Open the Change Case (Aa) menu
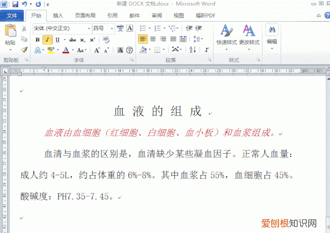 (x=81, y=50)
